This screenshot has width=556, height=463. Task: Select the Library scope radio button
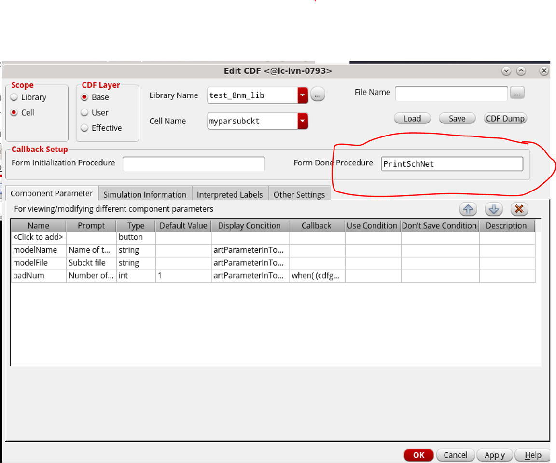(x=14, y=97)
